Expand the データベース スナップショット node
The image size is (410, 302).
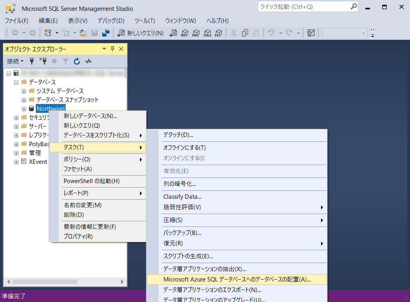point(24,100)
